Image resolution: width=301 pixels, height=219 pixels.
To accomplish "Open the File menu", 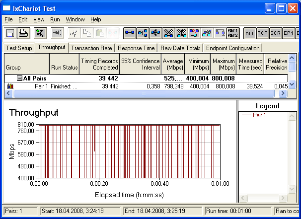I will [x=8, y=19].
